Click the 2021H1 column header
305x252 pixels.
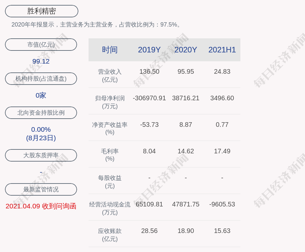(222, 50)
